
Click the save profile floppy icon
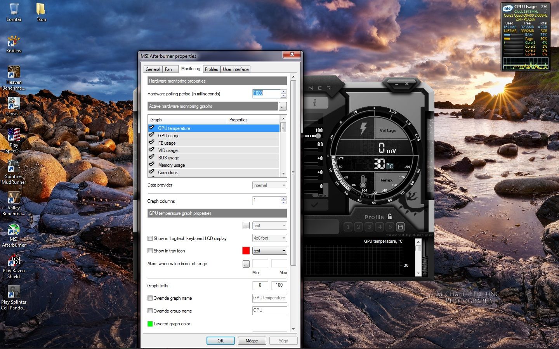tap(401, 227)
